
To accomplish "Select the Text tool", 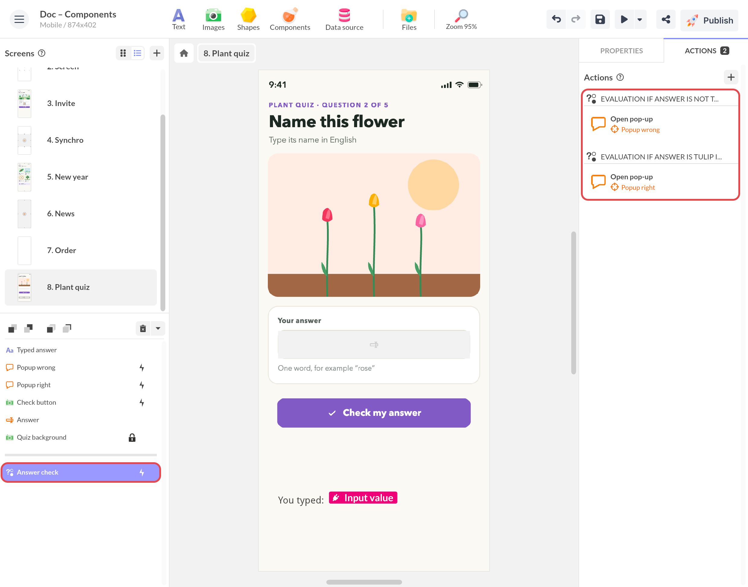I will click(179, 20).
